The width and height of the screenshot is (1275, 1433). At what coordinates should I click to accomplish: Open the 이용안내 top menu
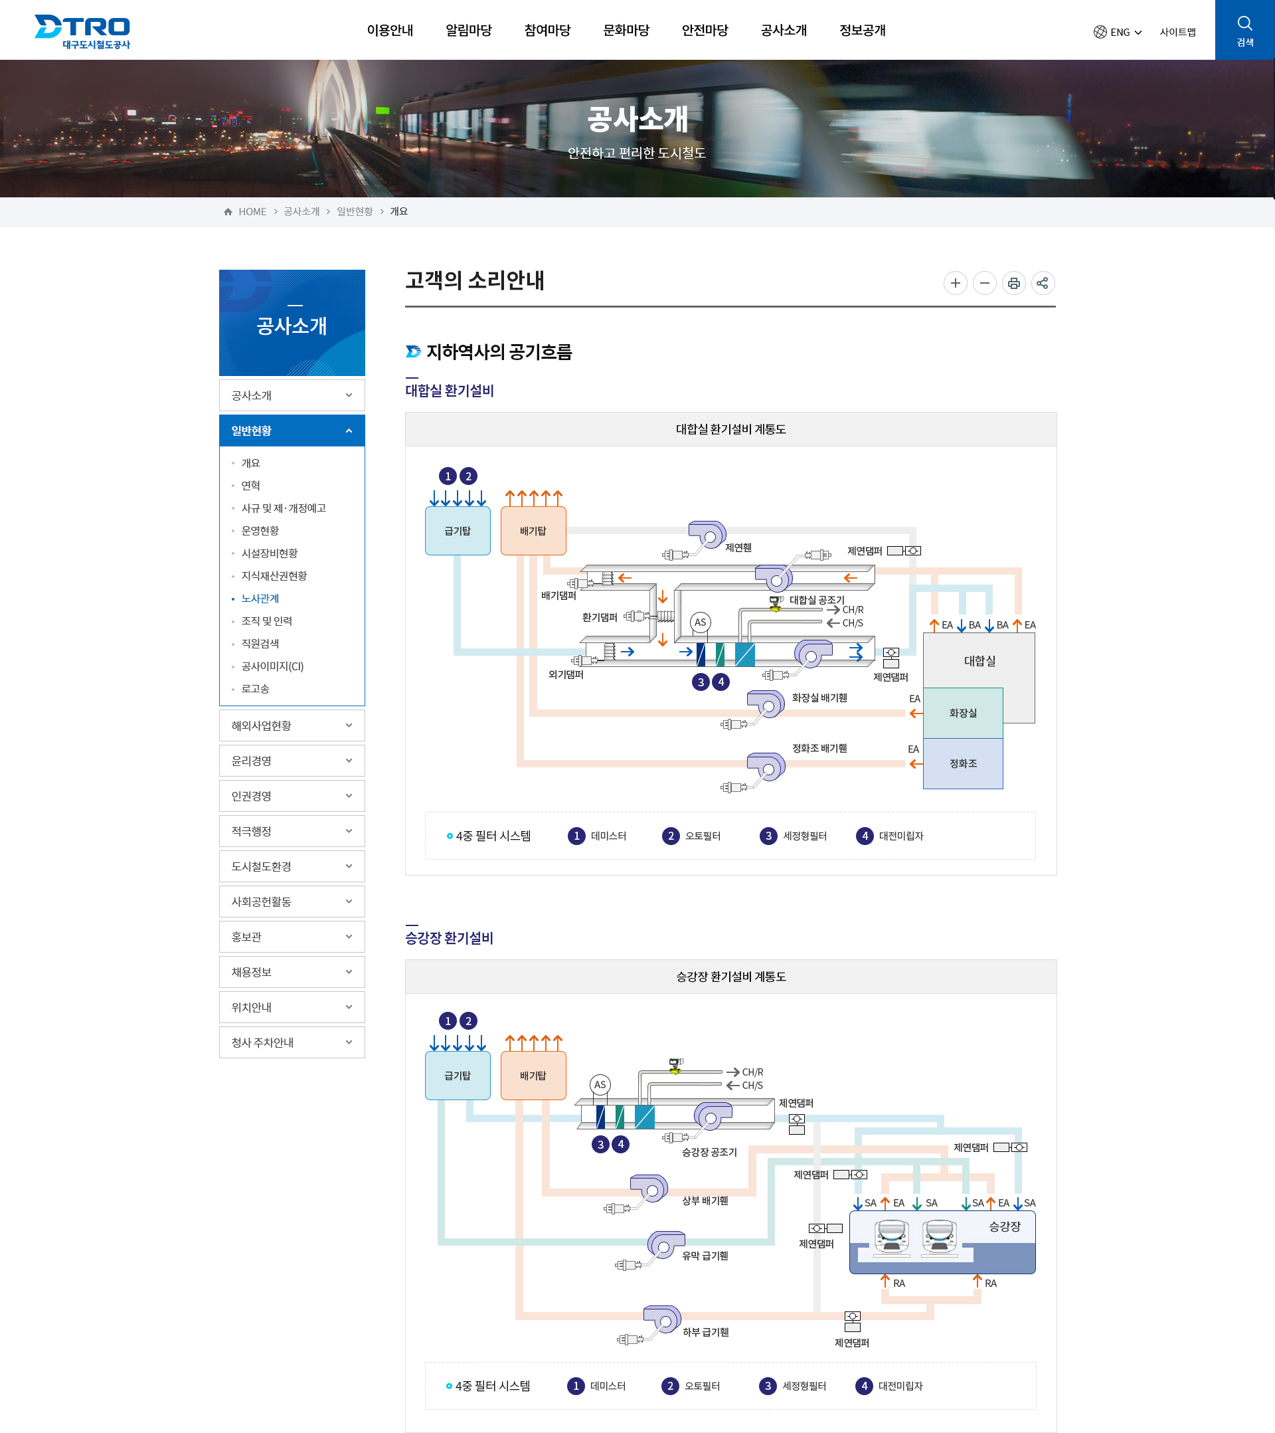click(390, 30)
